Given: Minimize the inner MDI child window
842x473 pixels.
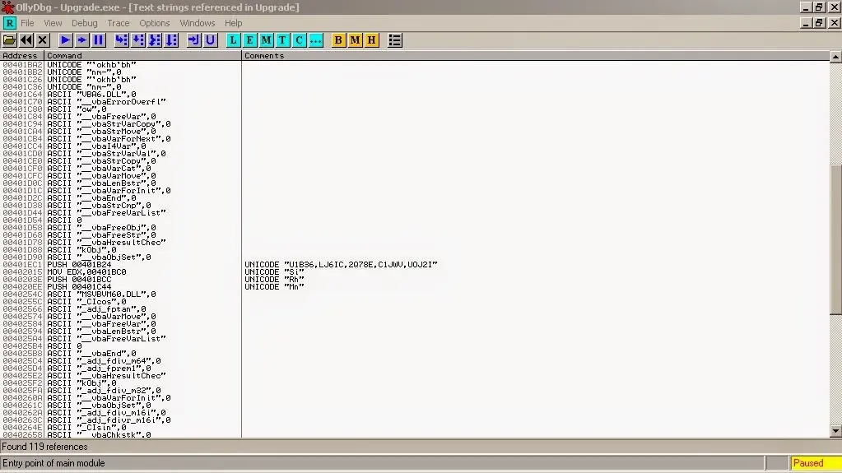Looking at the screenshot, I should point(806,23).
